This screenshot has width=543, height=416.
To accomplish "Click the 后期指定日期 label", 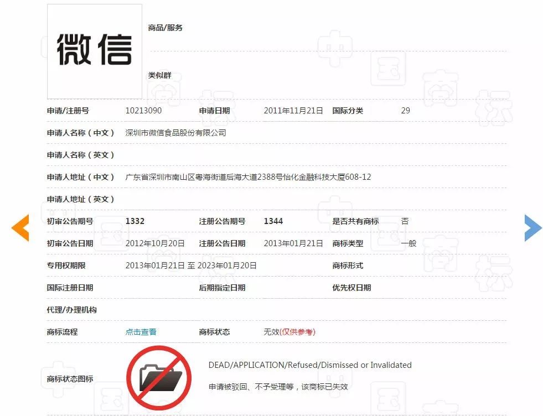I will pyautogui.click(x=222, y=288).
